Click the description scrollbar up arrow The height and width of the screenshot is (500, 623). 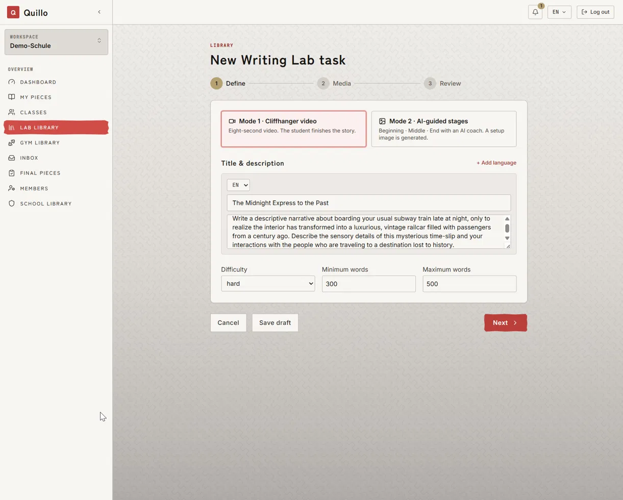[507, 219]
